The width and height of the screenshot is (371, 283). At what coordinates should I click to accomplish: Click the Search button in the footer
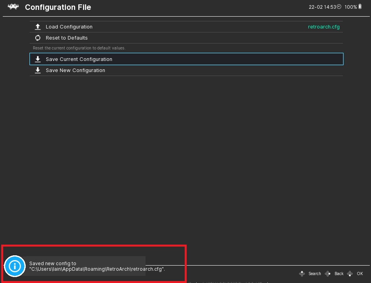315,274
